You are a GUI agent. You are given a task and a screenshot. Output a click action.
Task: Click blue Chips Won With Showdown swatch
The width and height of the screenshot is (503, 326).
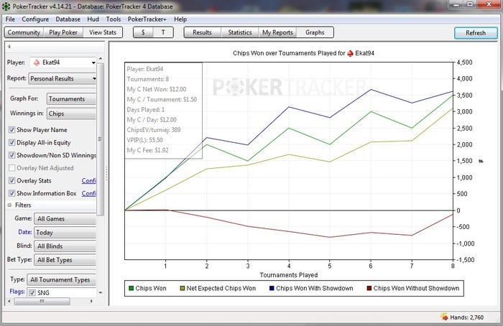(x=272, y=288)
